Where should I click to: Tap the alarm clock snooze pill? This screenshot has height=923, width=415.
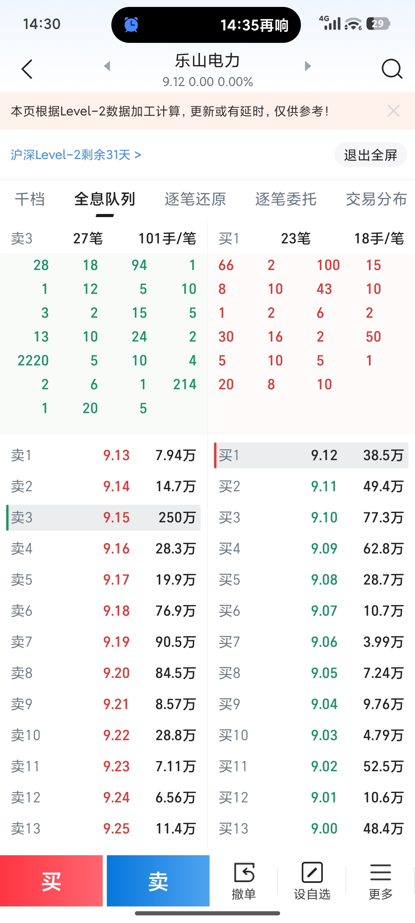point(206,25)
